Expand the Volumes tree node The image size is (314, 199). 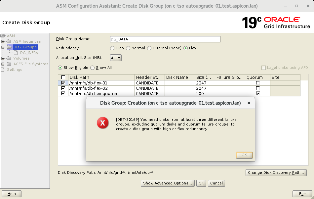[x=3, y=58]
